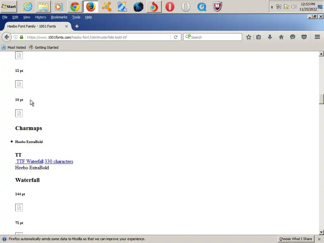Open a new tab with the plus button
This screenshot has height=243, width=324.
pos(77,26)
